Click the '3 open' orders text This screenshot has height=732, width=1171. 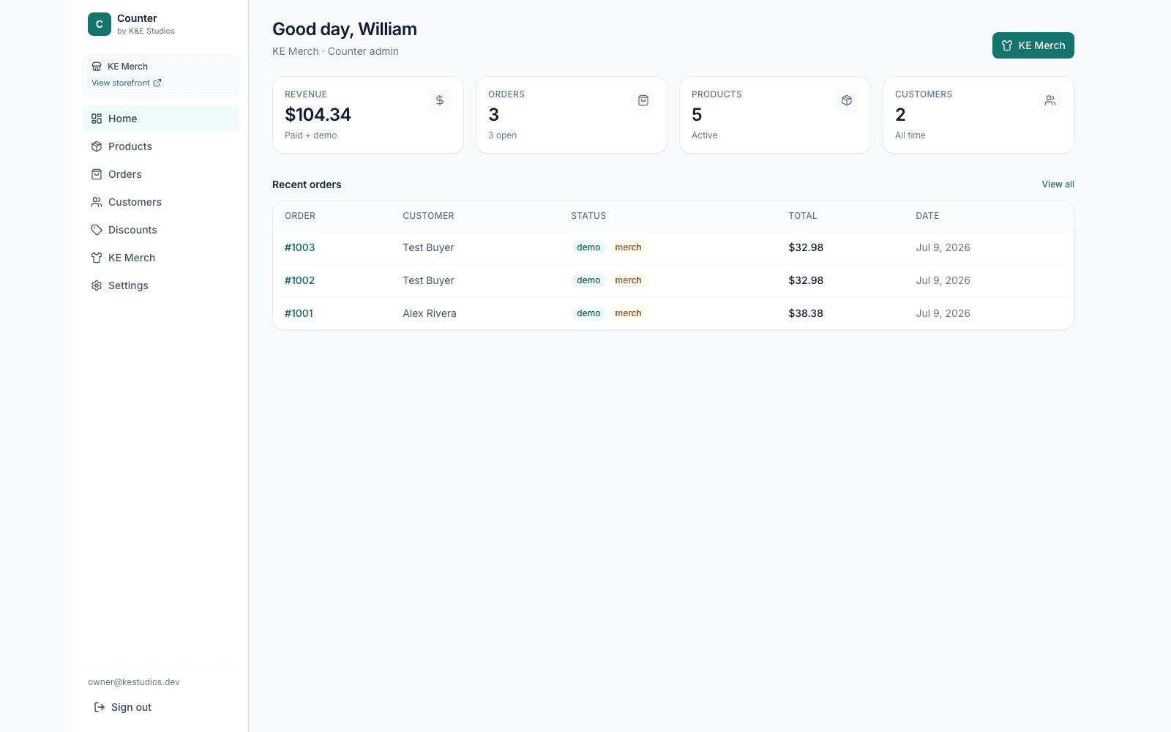[x=502, y=135]
